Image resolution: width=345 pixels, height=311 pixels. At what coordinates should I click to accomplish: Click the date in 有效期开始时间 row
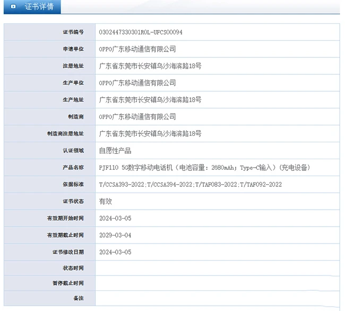(115, 219)
